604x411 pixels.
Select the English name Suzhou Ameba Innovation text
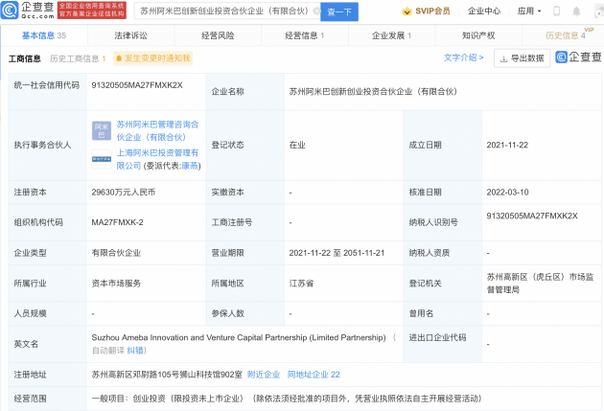239,337
